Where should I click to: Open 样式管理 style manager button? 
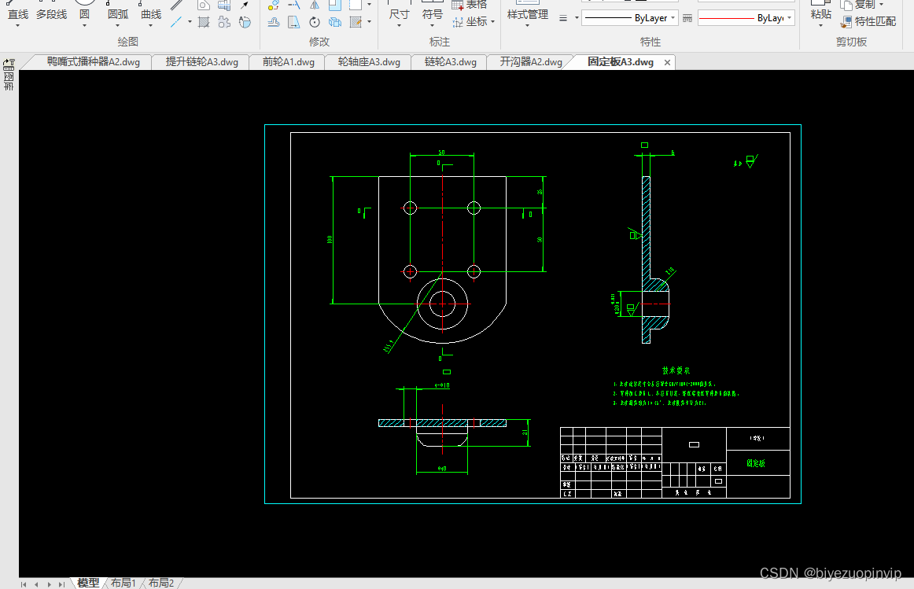528,14
